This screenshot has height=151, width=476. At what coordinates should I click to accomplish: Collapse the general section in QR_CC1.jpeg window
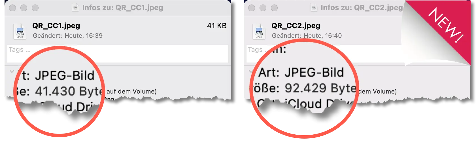click(12, 72)
